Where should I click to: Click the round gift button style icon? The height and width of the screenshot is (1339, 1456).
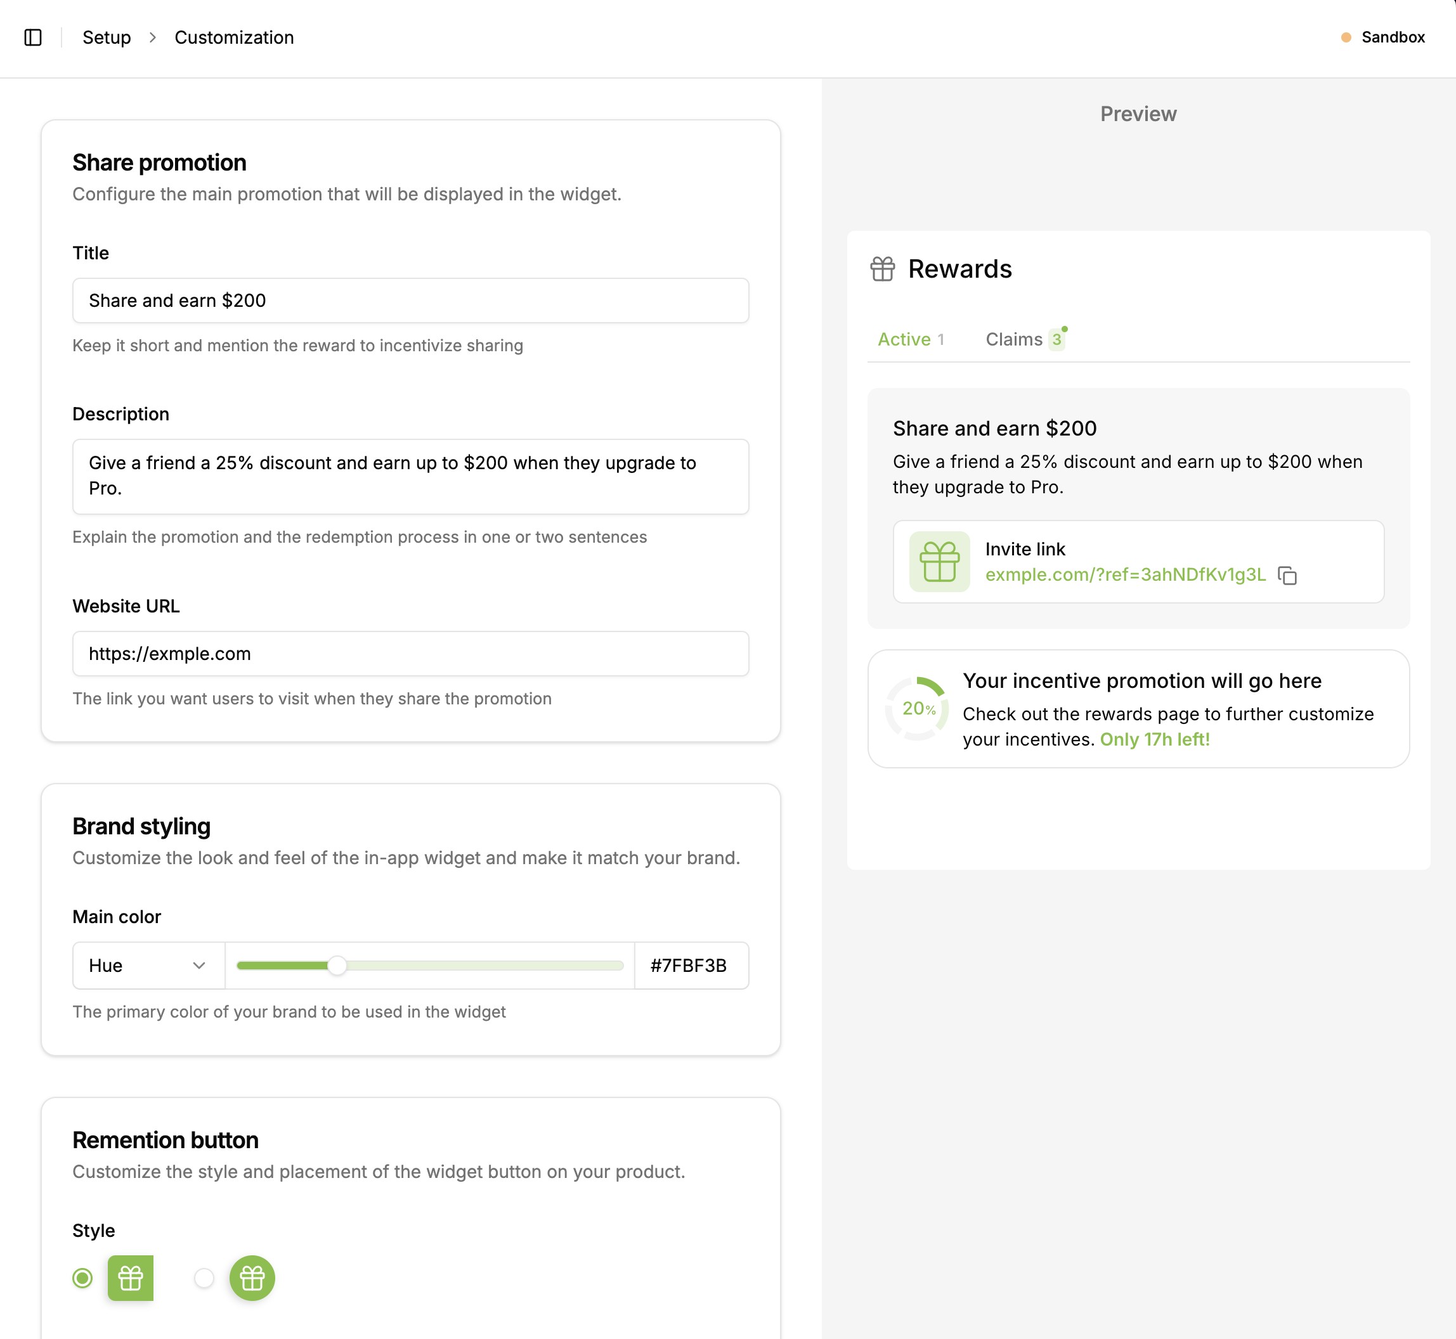pos(252,1278)
